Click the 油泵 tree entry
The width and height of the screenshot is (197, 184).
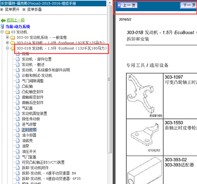25,146
